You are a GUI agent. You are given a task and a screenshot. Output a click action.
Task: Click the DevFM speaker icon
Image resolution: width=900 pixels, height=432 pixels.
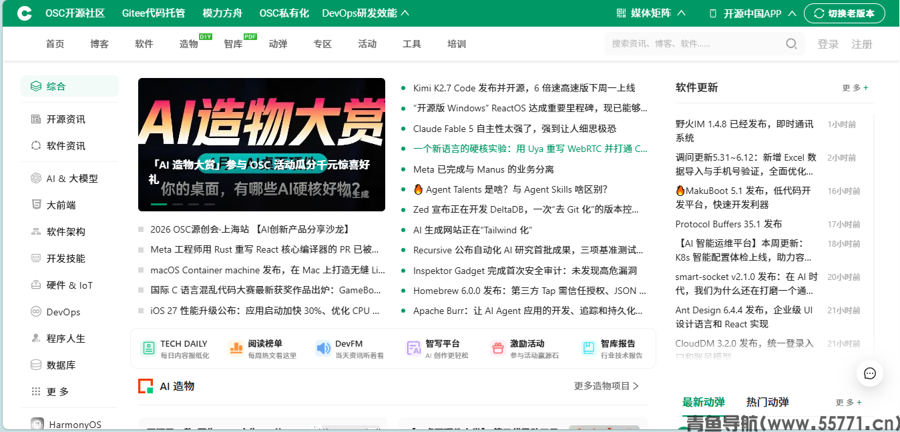click(323, 348)
